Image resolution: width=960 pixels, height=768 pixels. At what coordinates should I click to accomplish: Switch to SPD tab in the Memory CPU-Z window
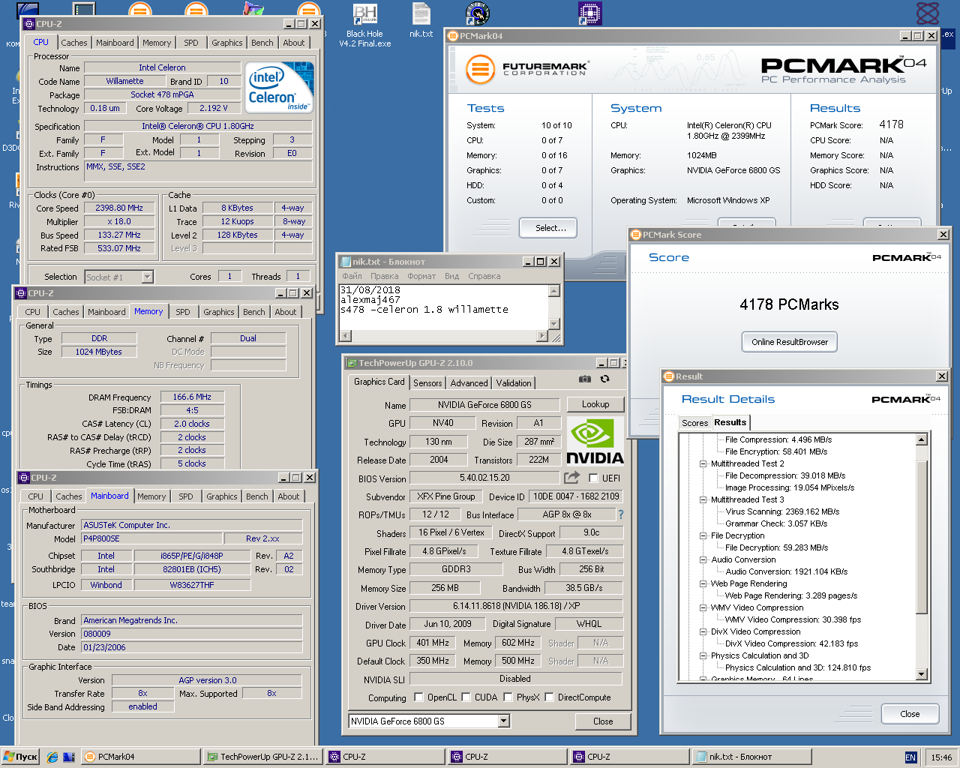(x=183, y=312)
